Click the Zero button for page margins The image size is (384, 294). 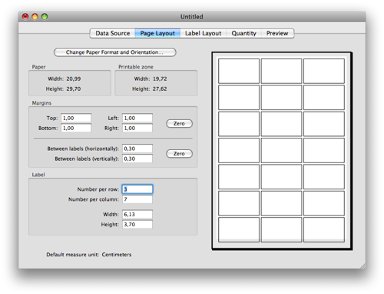click(179, 123)
